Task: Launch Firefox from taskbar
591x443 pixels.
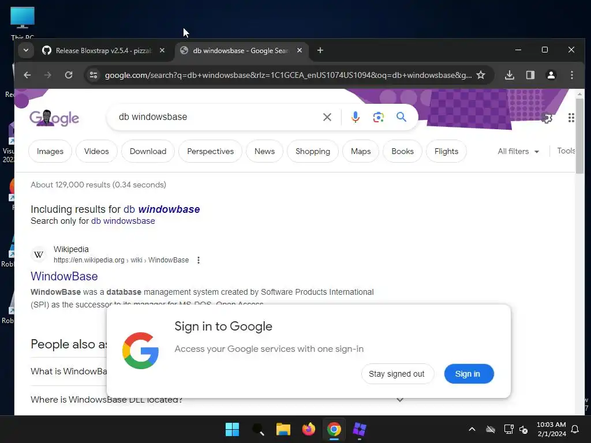Action: (x=308, y=429)
